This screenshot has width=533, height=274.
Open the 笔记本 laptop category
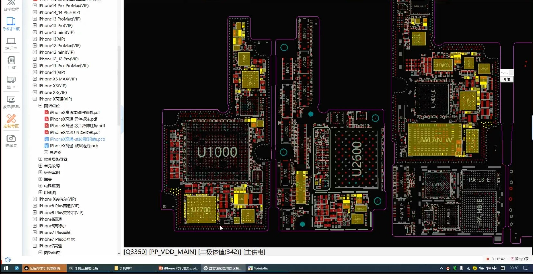pos(11,43)
